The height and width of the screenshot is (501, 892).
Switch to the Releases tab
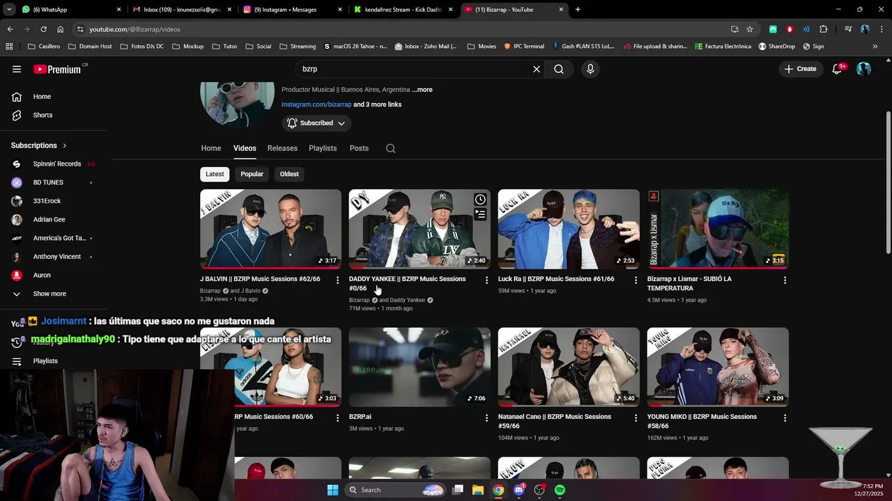coord(282,148)
